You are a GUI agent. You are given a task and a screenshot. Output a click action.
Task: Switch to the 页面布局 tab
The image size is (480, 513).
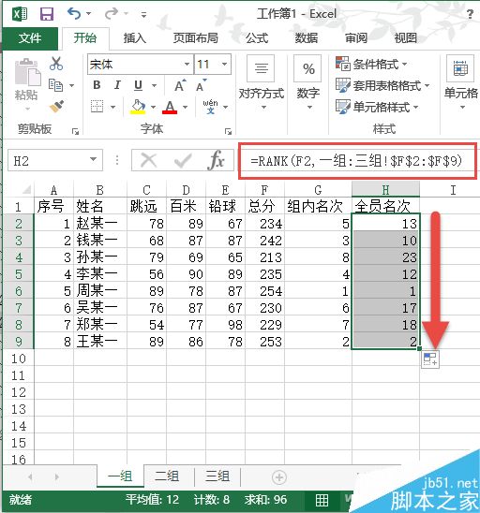click(196, 38)
